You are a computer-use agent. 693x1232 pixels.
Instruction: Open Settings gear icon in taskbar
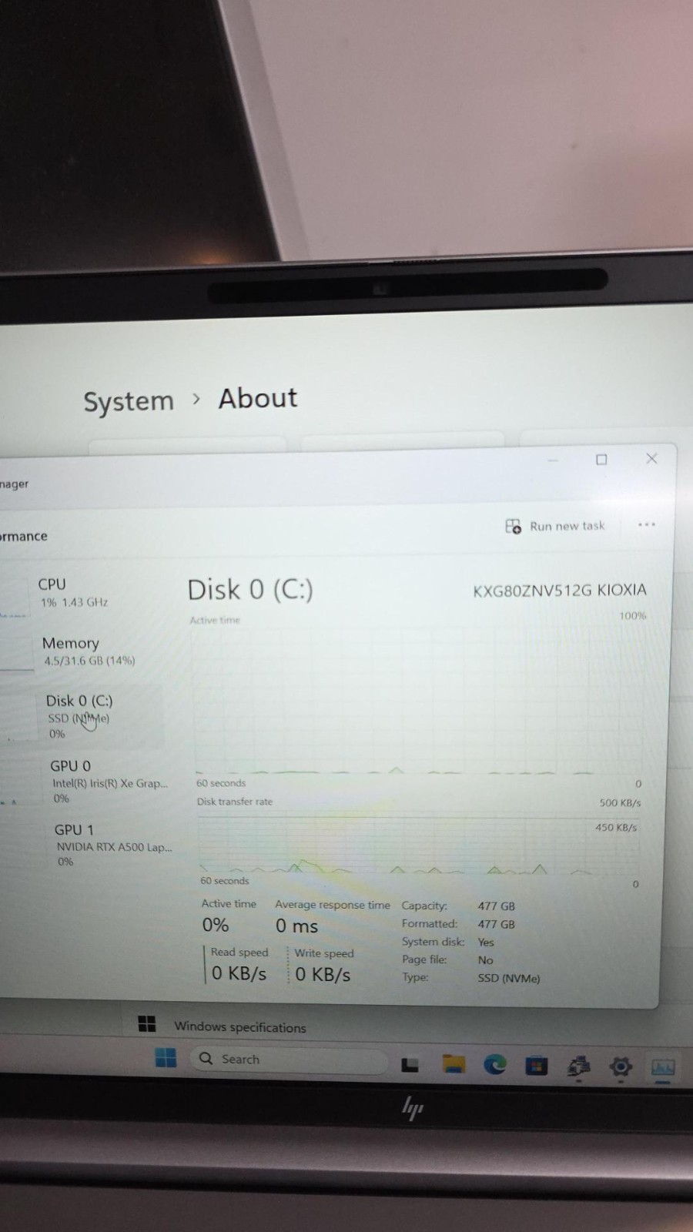click(621, 1066)
